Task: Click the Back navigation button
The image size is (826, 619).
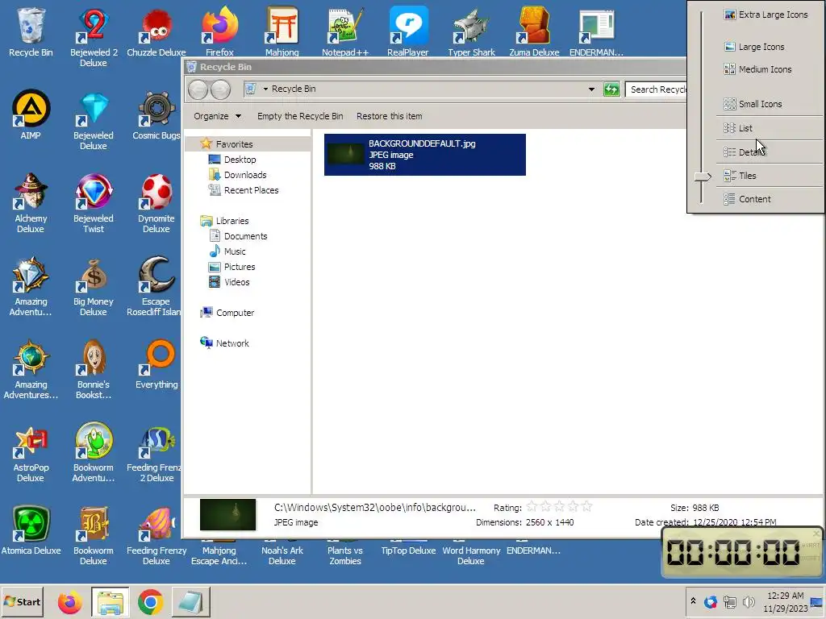Action: 198,89
